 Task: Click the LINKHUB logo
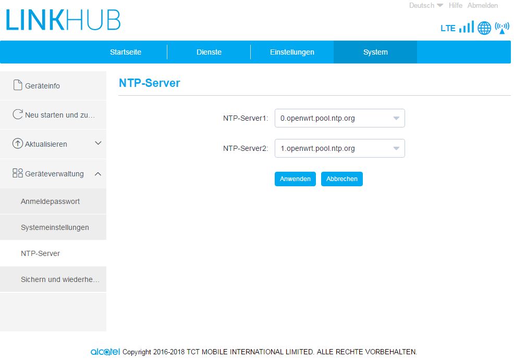pyautogui.click(x=63, y=20)
